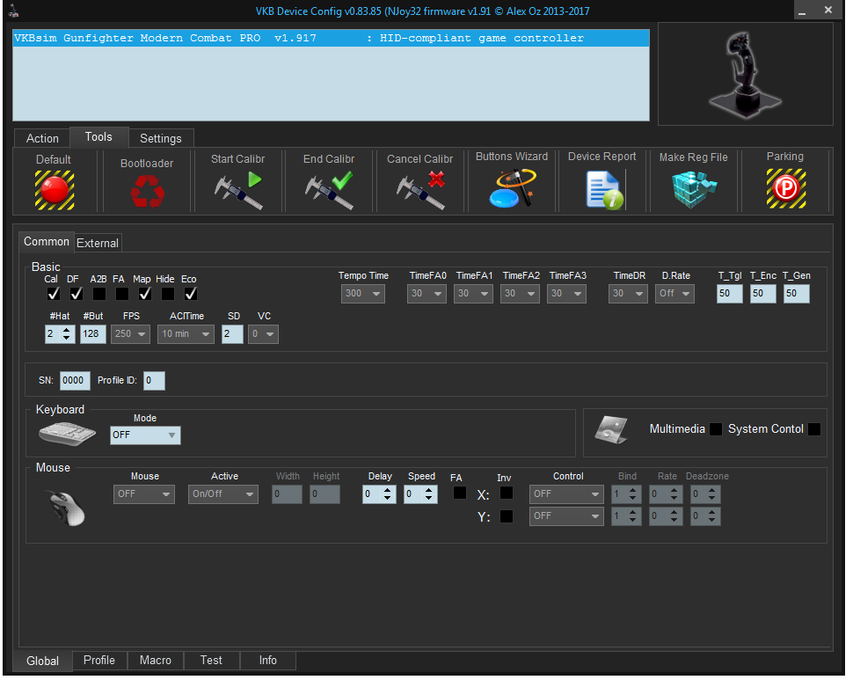Launch the Bootloader recycle icon
This screenshot has width=853, height=680.
pos(147,194)
